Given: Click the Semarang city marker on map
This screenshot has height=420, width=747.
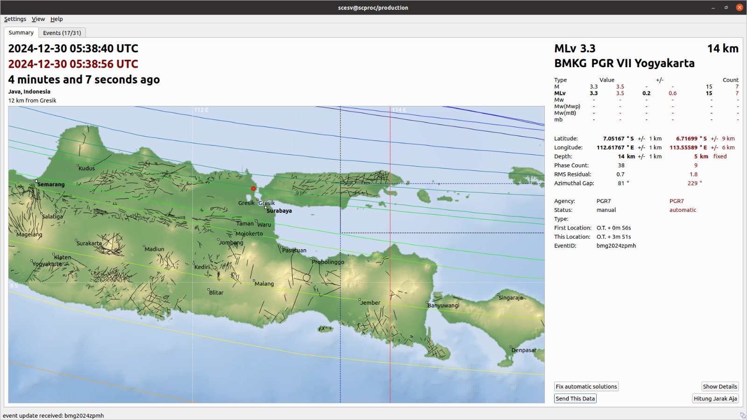Looking at the screenshot, I should 36,181.
